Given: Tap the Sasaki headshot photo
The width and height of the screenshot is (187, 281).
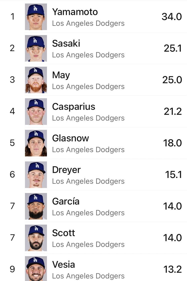Looking at the screenshot, I should point(36,48).
